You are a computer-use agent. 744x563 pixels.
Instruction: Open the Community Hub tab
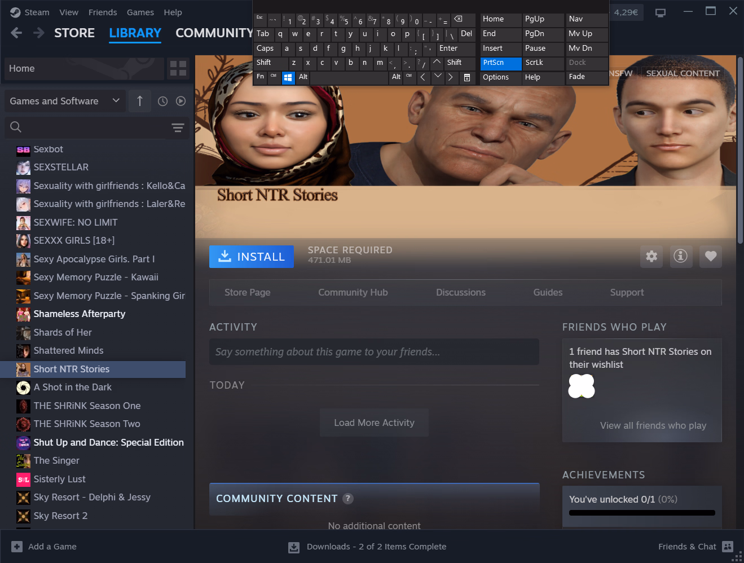(353, 292)
